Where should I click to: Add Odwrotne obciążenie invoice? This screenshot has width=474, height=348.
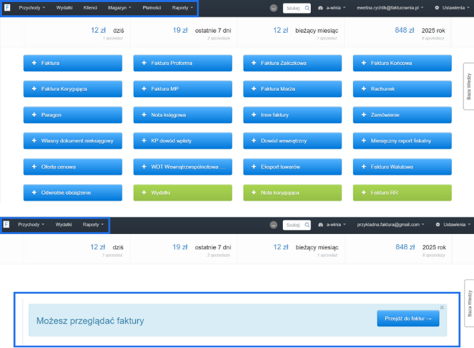pos(73,193)
